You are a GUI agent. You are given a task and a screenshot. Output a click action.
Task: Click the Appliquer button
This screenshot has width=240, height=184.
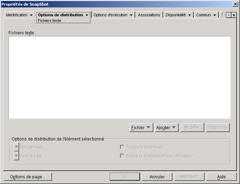pos(189,177)
